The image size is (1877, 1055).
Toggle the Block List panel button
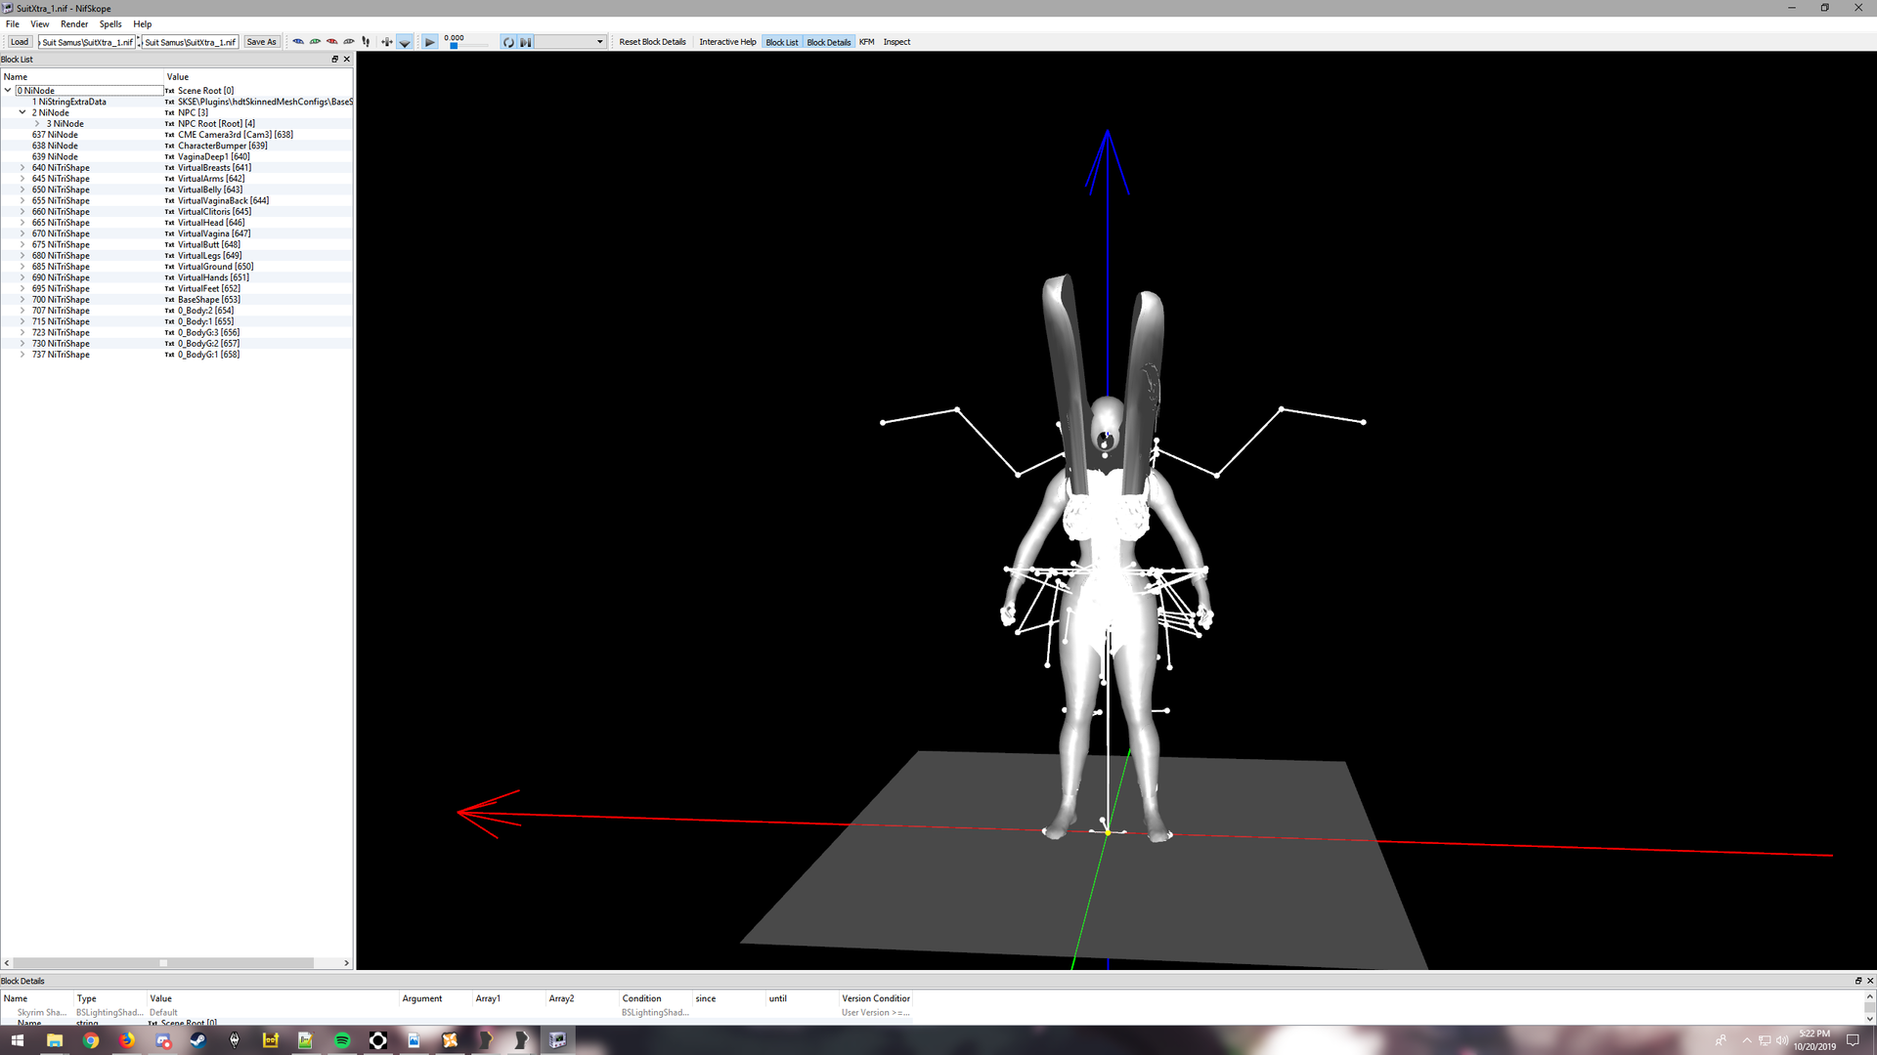tap(782, 42)
